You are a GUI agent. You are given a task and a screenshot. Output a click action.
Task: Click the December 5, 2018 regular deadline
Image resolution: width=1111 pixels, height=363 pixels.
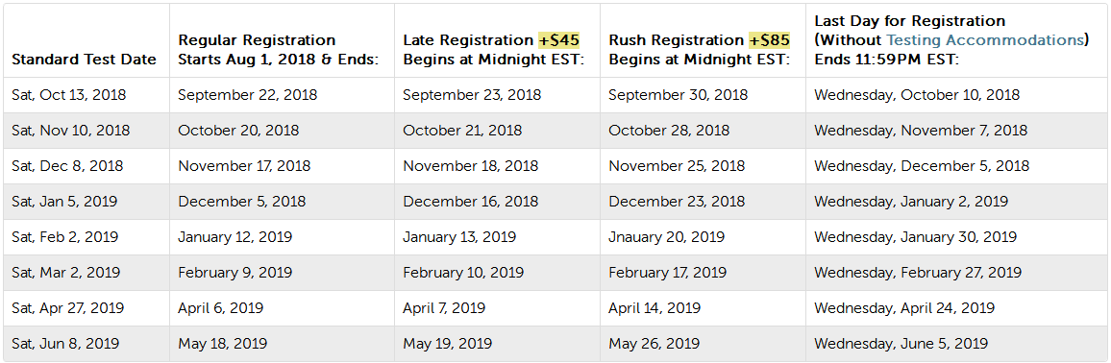(x=241, y=202)
